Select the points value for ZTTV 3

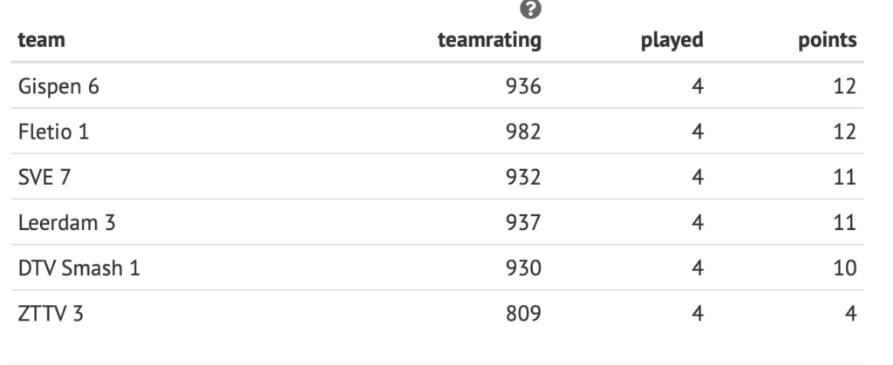pos(851,313)
